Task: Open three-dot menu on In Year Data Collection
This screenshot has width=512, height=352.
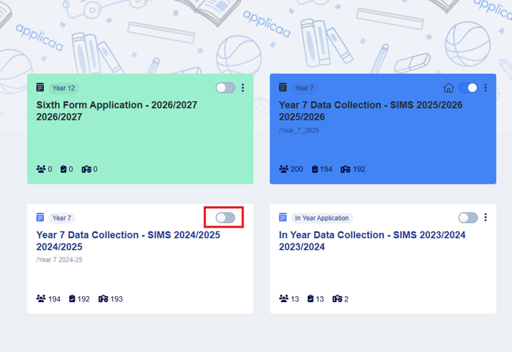Action: [x=485, y=217]
